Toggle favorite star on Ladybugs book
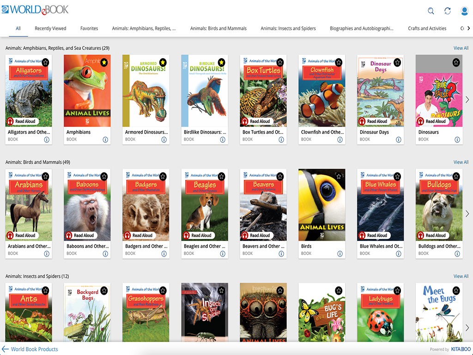Image resolution: width=473 pixels, height=355 pixels. [x=397, y=290]
